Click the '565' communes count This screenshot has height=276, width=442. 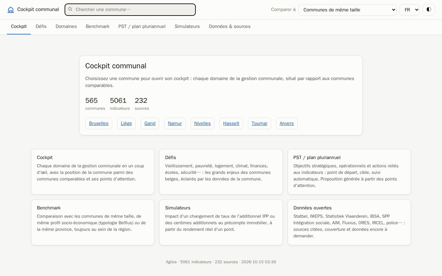pyautogui.click(x=92, y=101)
